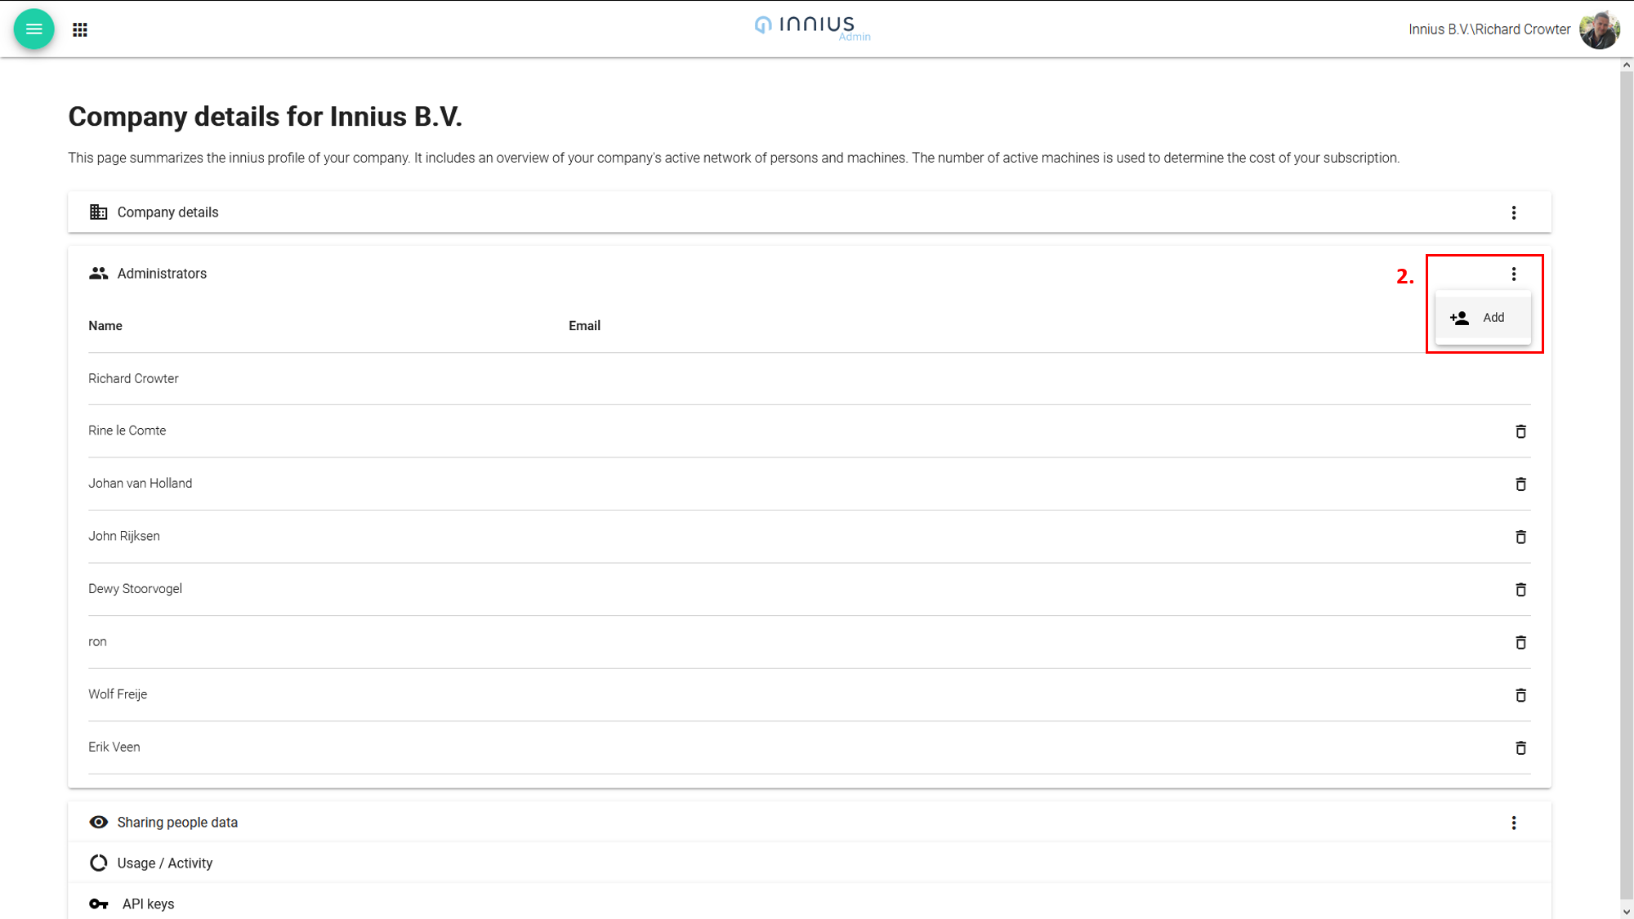Click the Usage / Activity circle icon

pos(98,863)
